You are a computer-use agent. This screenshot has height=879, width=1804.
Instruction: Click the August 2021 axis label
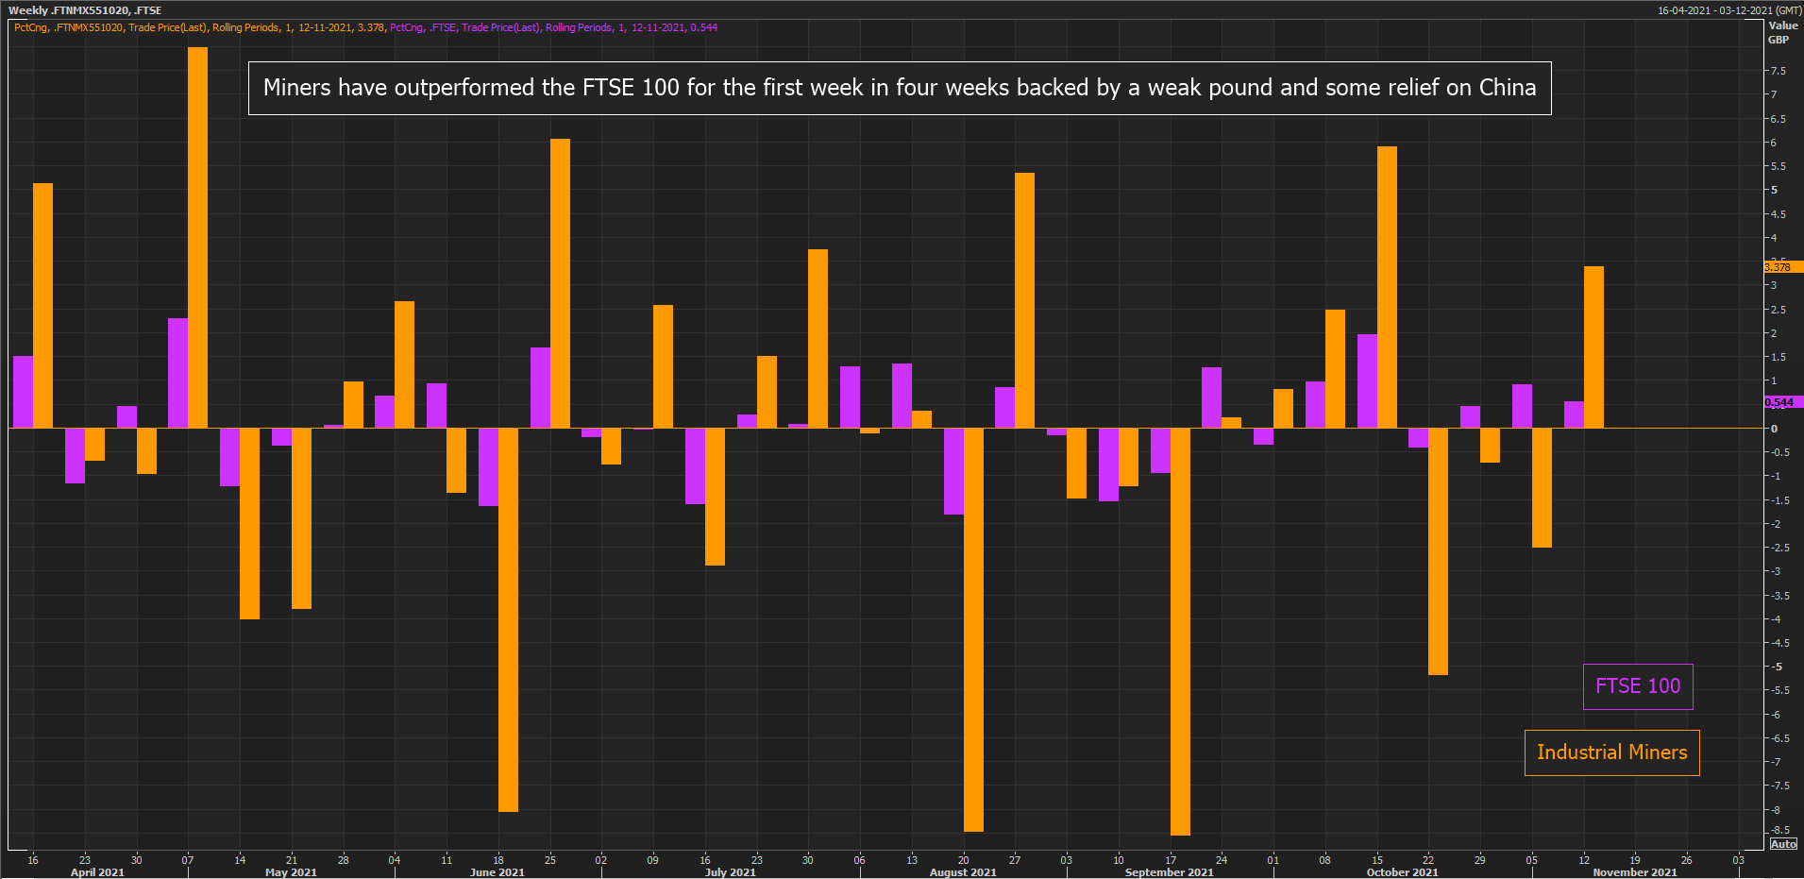[963, 872]
